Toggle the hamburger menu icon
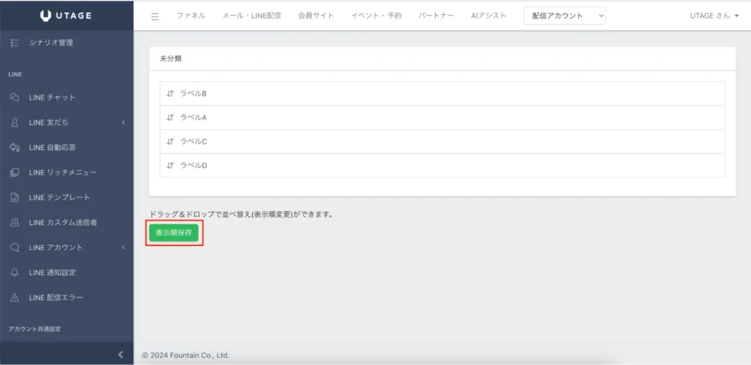This screenshot has height=365, width=751. coord(155,16)
